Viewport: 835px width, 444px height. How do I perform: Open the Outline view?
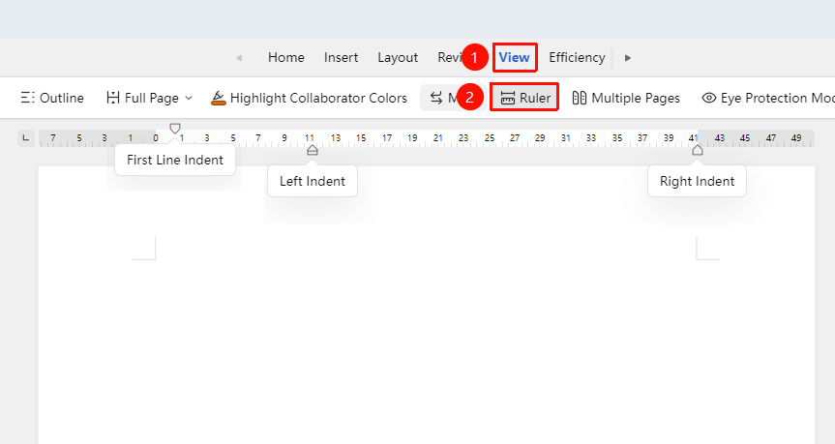(52, 98)
